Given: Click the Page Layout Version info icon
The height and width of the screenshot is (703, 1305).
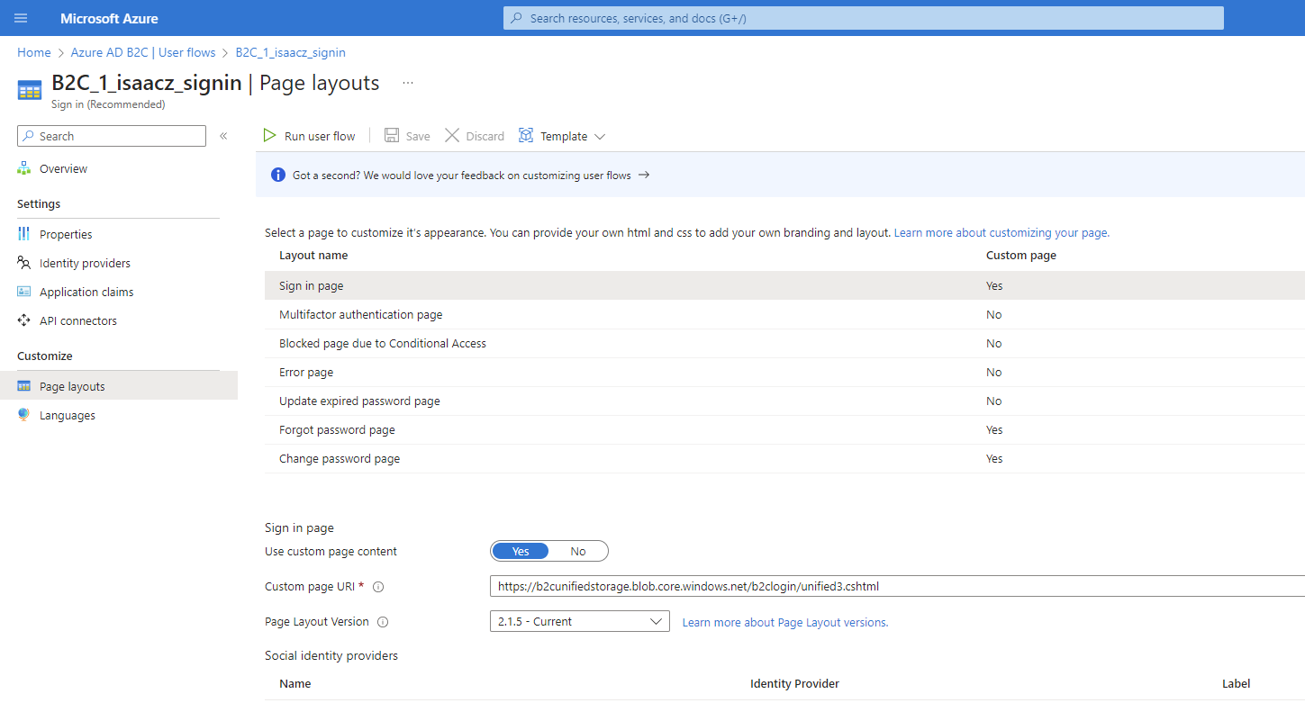Looking at the screenshot, I should pos(383,622).
